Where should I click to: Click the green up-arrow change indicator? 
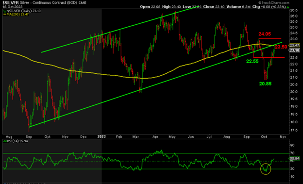(288, 7)
